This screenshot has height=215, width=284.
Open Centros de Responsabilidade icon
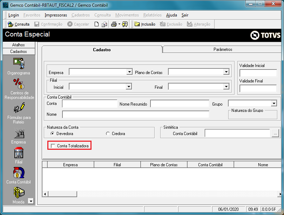coord(19,84)
